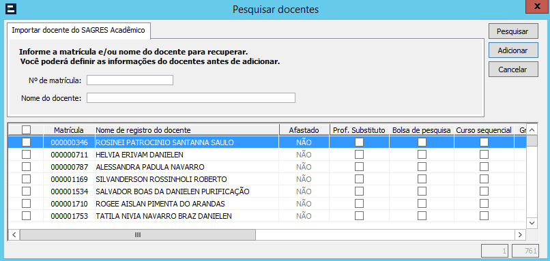This screenshot has width=550, height=261.
Task: Click the vertical scrollbar up arrow
Action: pyautogui.click(x=532, y=130)
